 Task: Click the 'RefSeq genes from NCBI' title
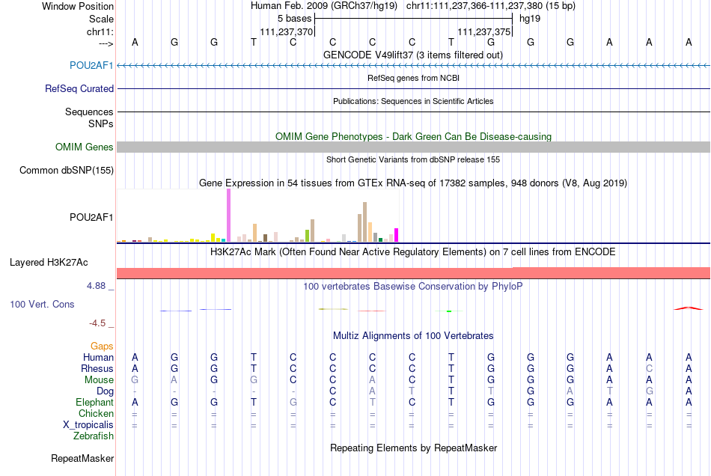tap(413, 78)
